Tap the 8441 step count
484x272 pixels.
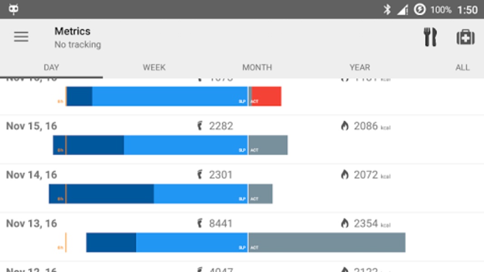[221, 223]
